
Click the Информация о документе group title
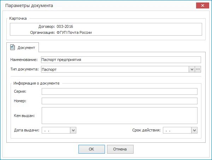(x=36, y=83)
